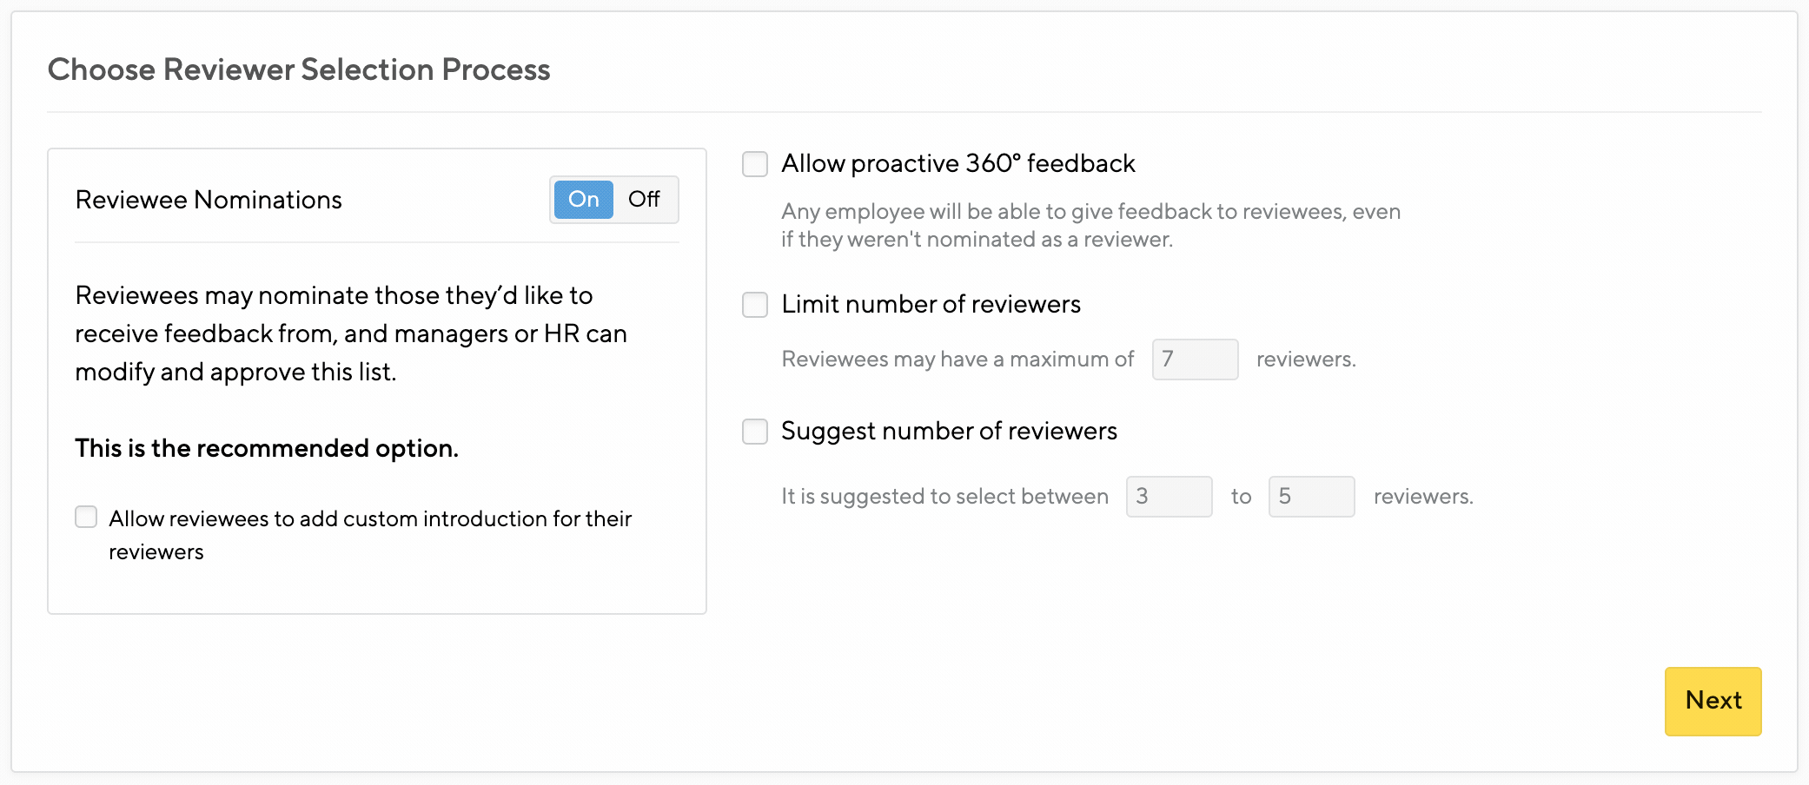This screenshot has width=1809, height=785.
Task: Click the custom introduction label text
Action: (x=370, y=535)
